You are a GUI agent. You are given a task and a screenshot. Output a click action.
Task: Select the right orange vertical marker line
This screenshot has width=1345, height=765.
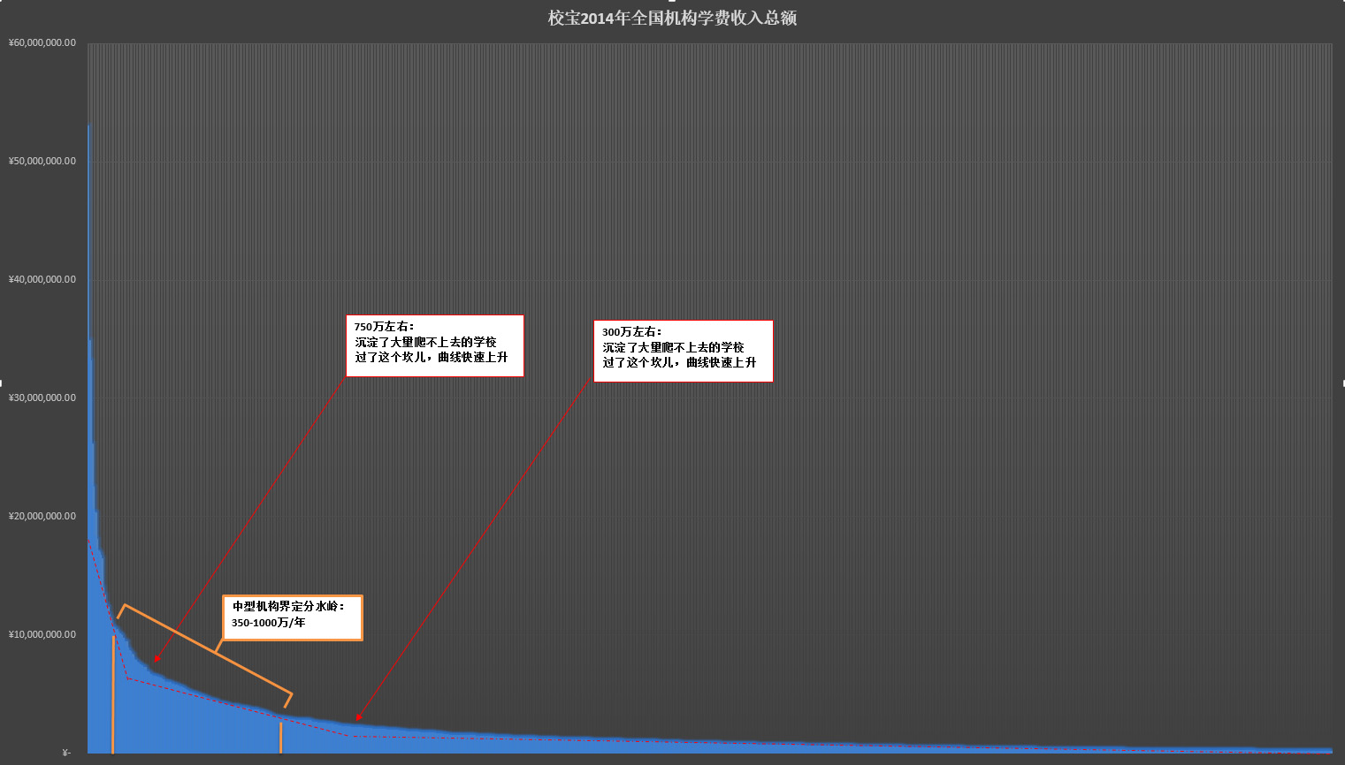pos(281,738)
